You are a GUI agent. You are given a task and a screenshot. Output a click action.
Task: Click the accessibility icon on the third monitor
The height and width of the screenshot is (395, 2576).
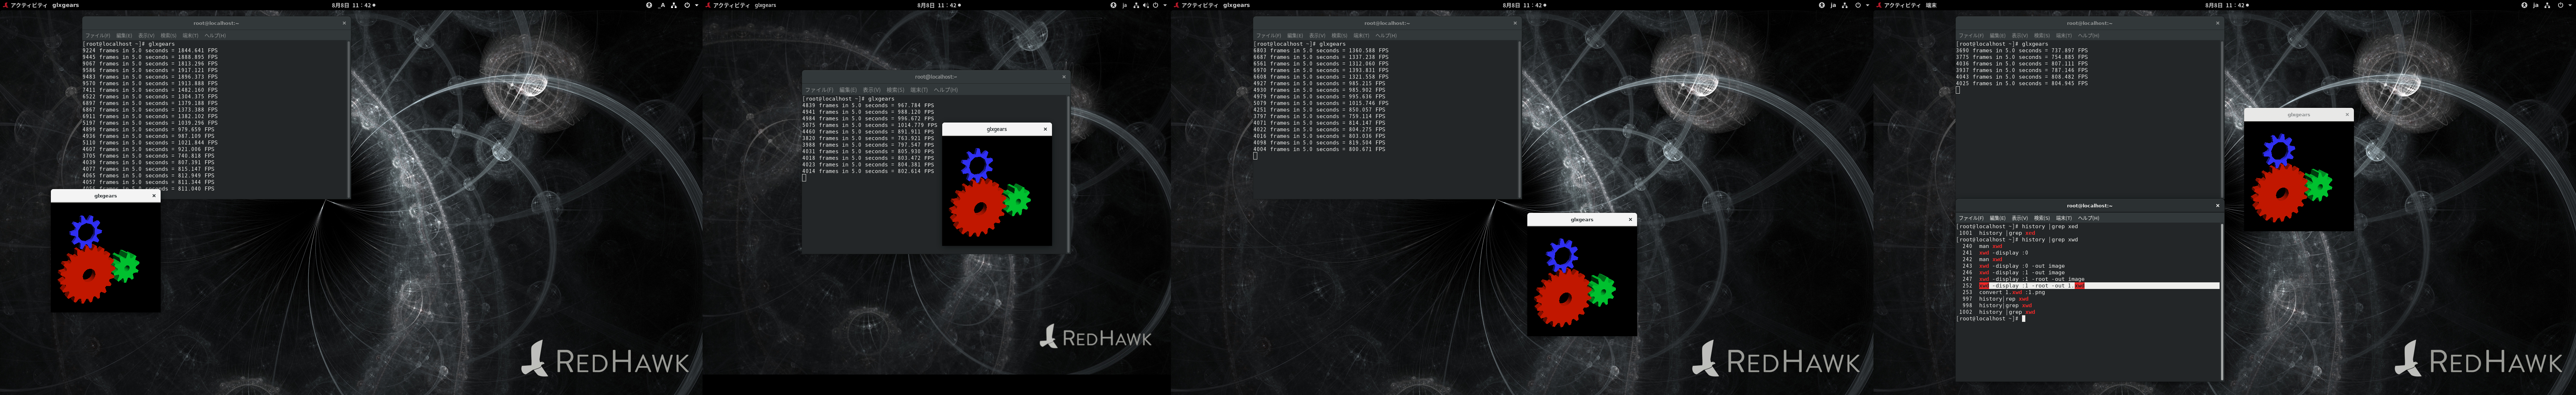pyautogui.click(x=1822, y=5)
